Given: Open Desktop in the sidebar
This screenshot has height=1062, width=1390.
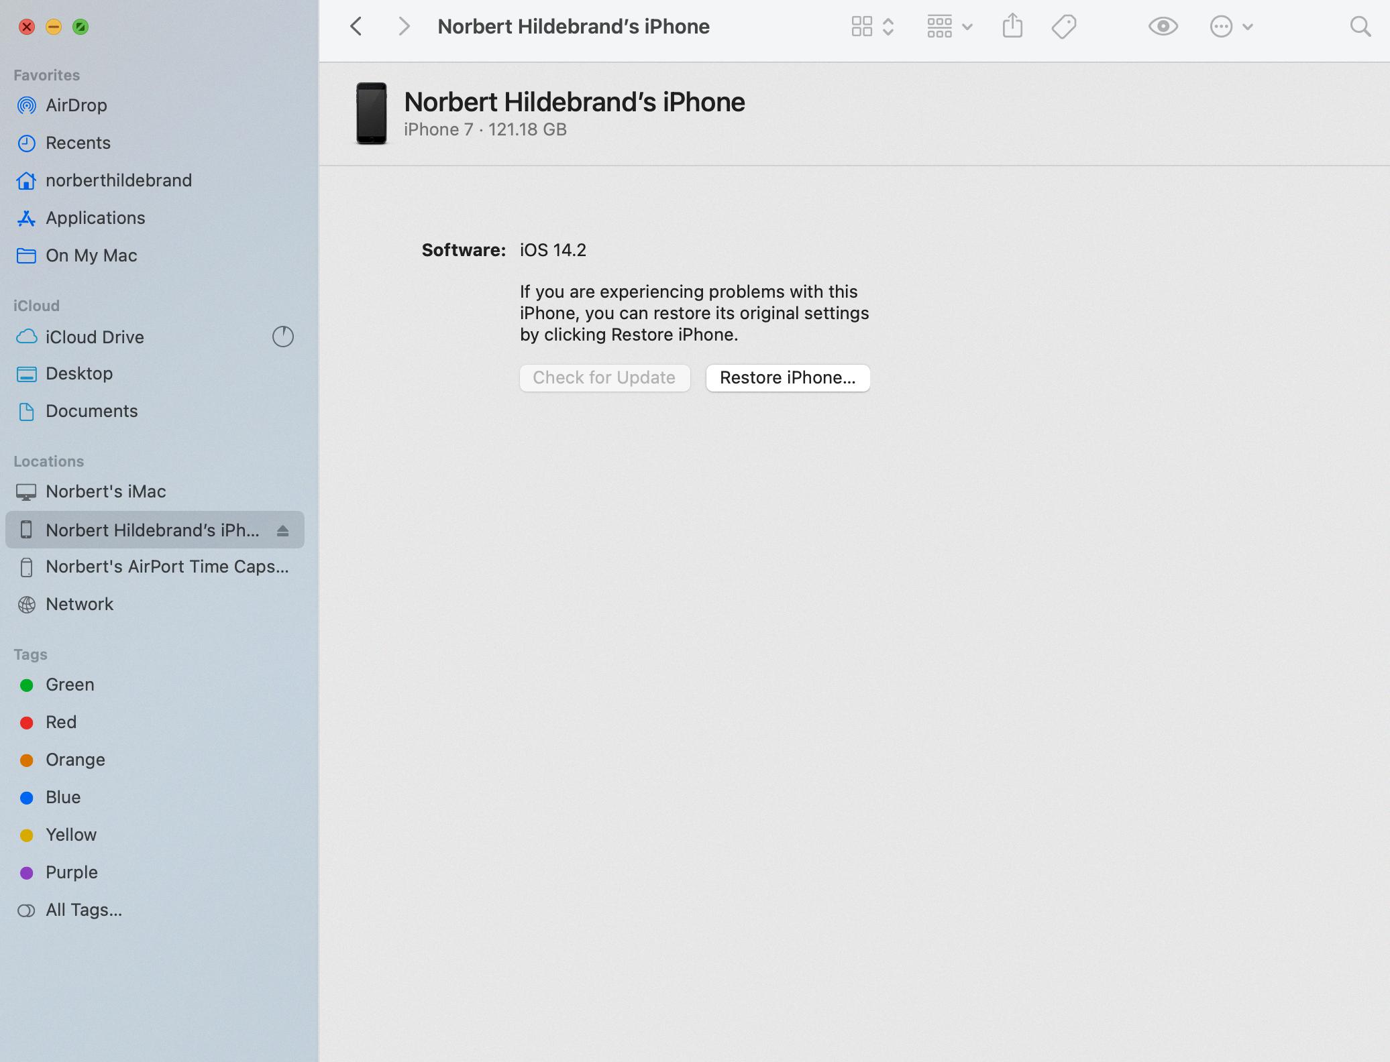Looking at the screenshot, I should pos(79,373).
